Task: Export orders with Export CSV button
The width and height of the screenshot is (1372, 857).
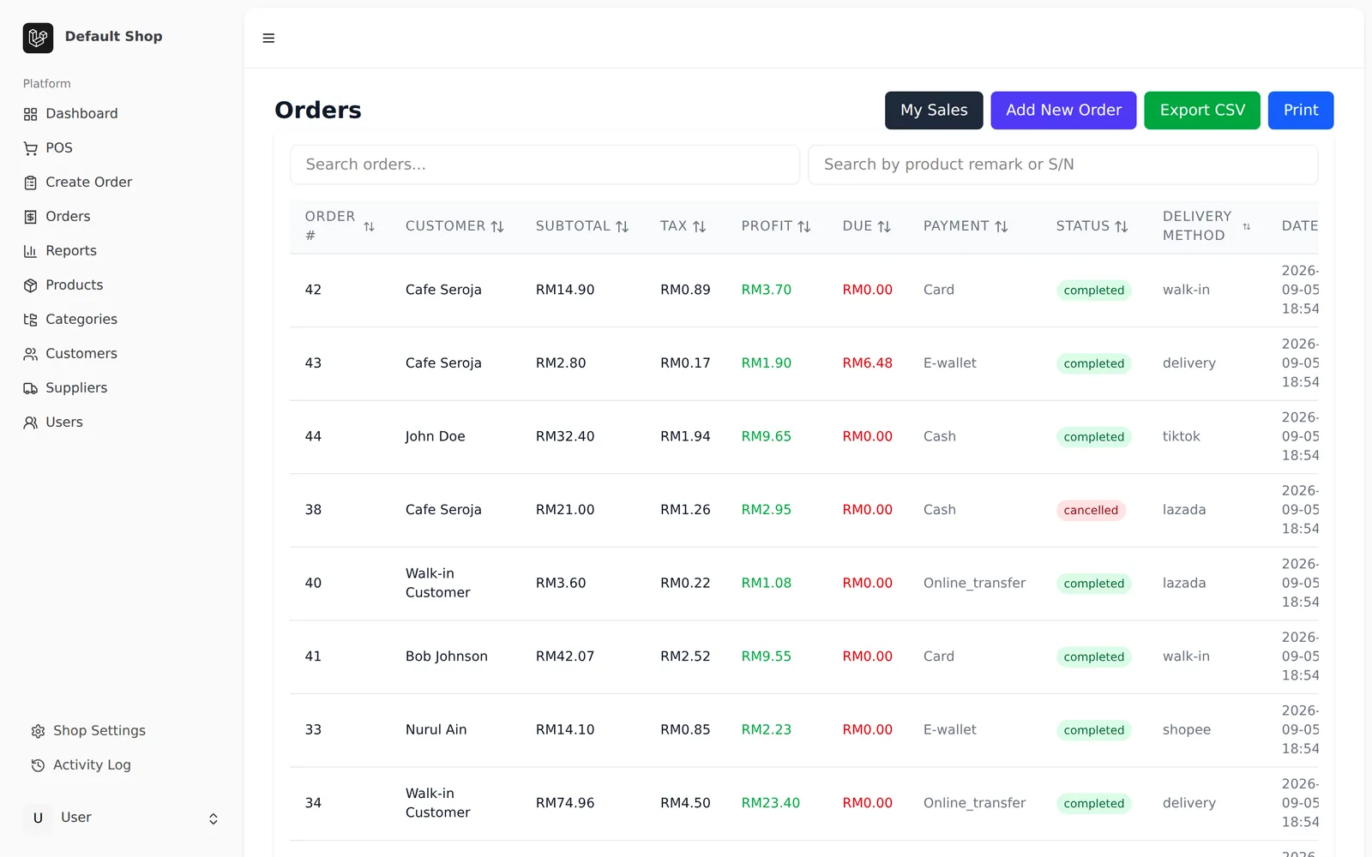Action: point(1202,111)
